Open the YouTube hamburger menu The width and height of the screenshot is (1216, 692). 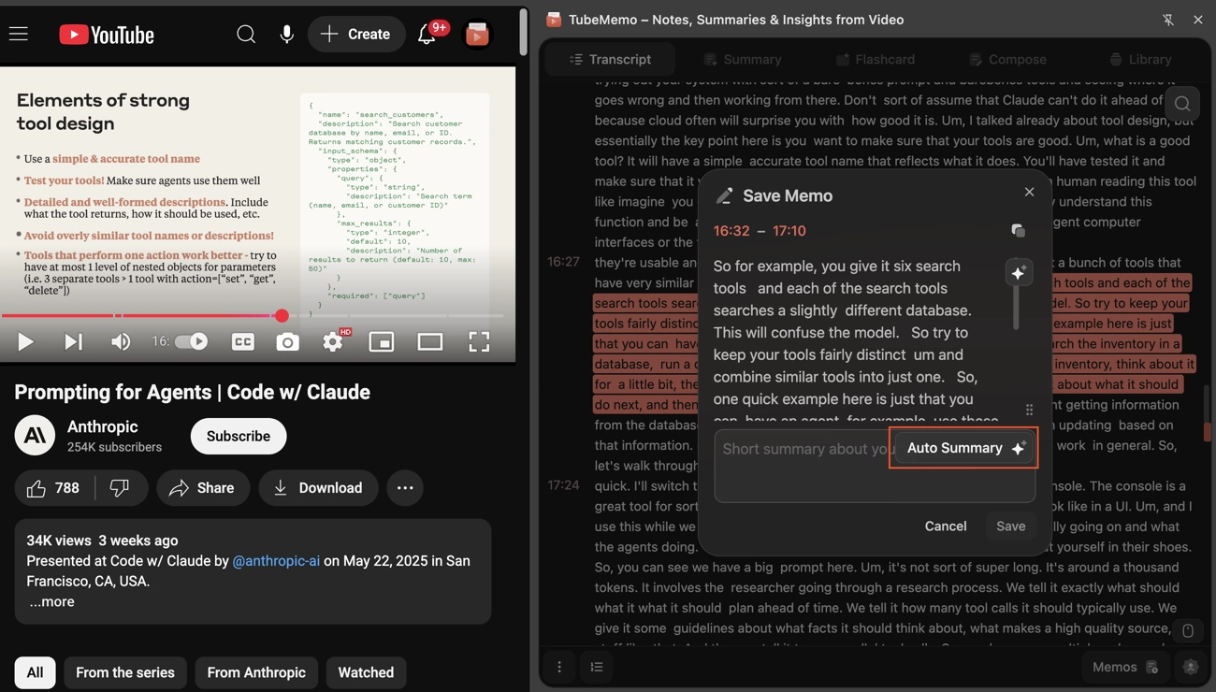coord(19,35)
